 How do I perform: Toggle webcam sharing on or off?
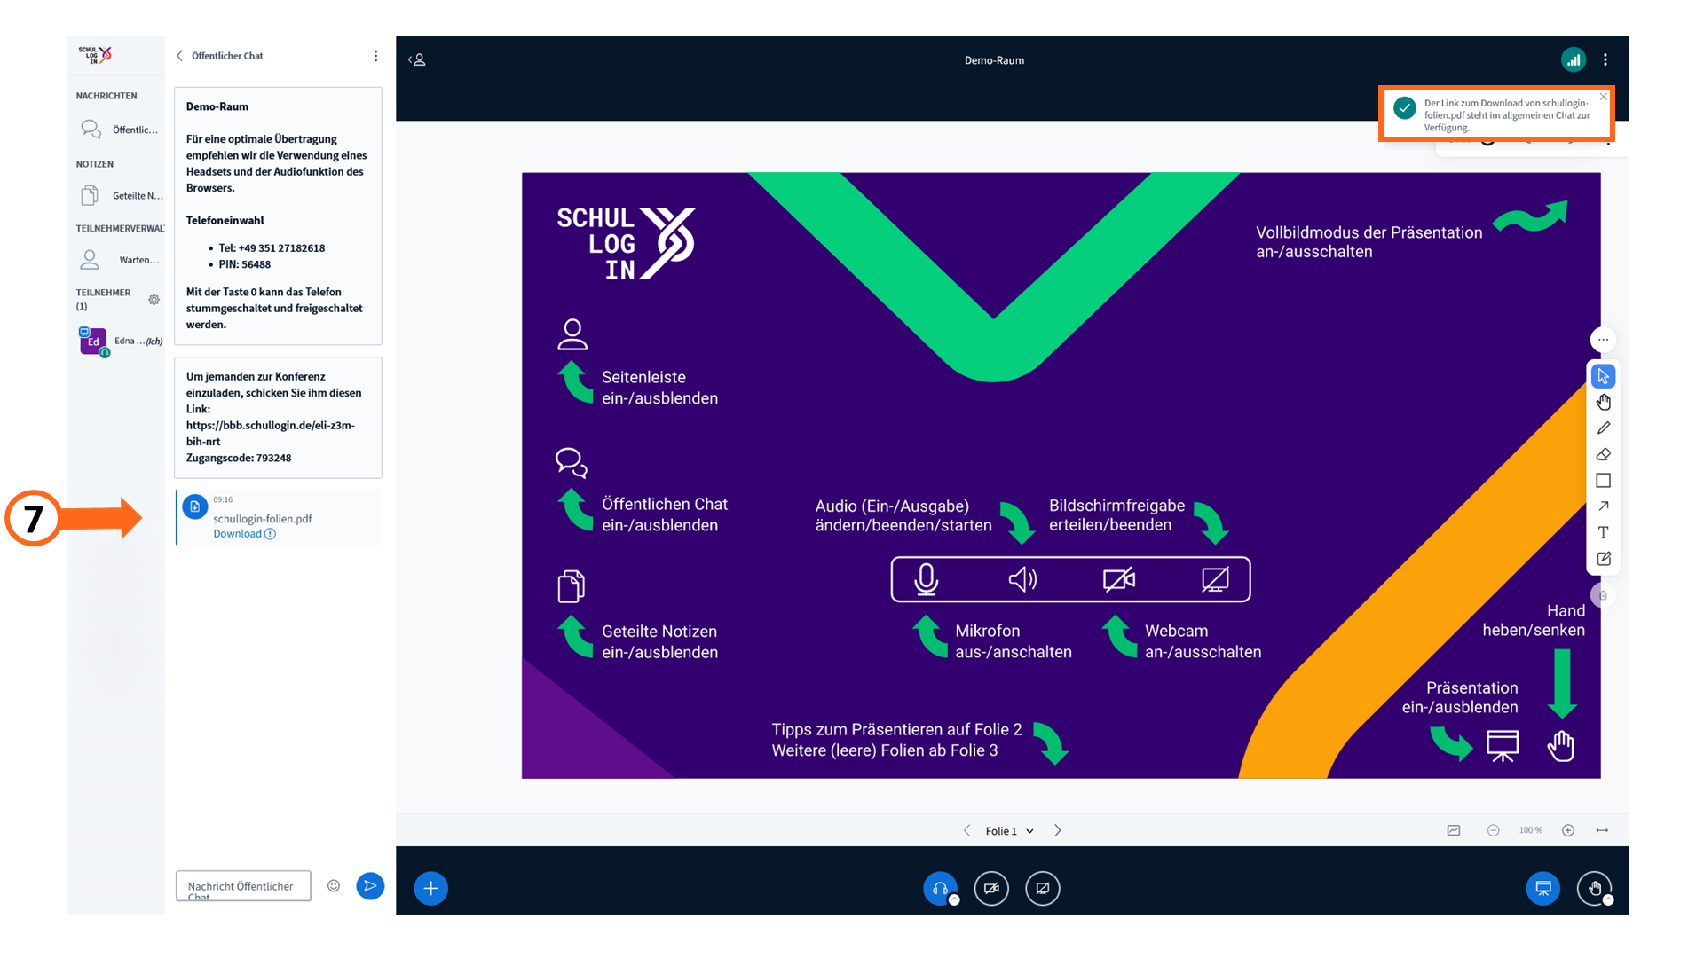[x=991, y=888]
